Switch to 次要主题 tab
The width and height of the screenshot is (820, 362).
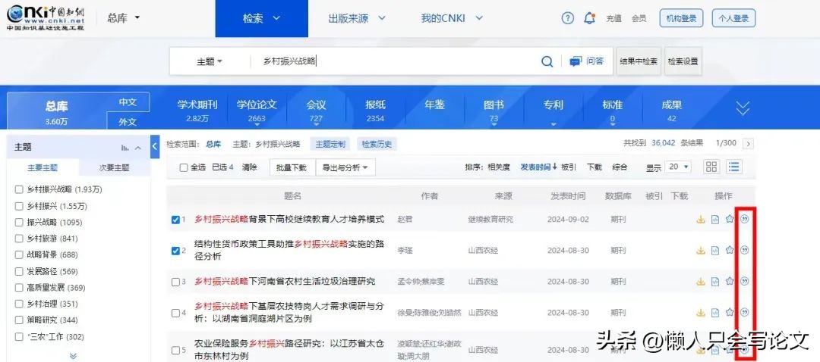pos(114,168)
